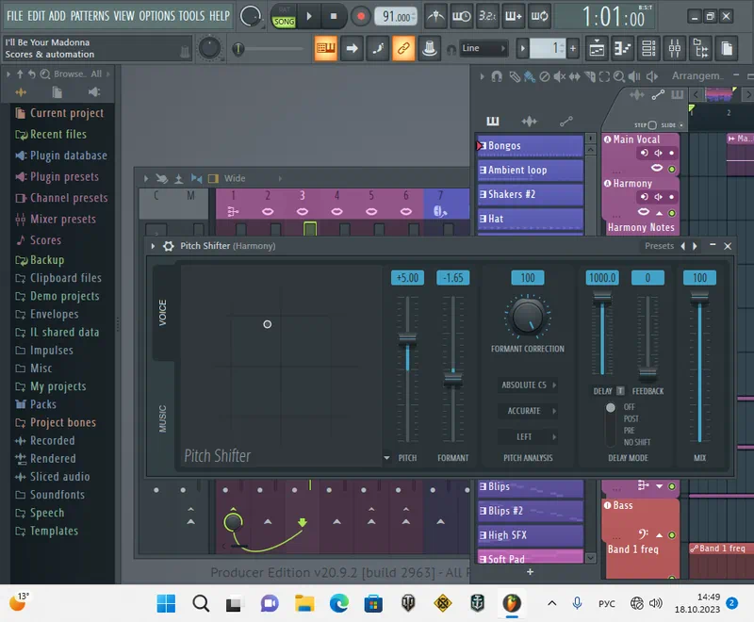Expand the Pitch Shifter options arrow
This screenshot has height=622, width=754.
click(x=153, y=246)
